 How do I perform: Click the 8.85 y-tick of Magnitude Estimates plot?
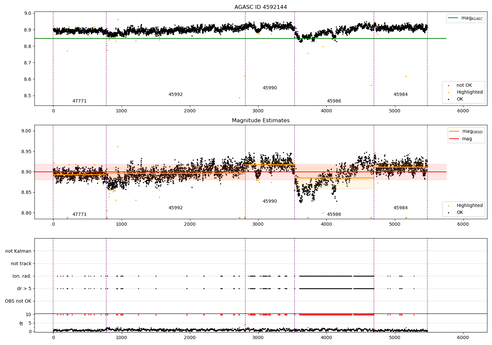[x=27, y=193]
